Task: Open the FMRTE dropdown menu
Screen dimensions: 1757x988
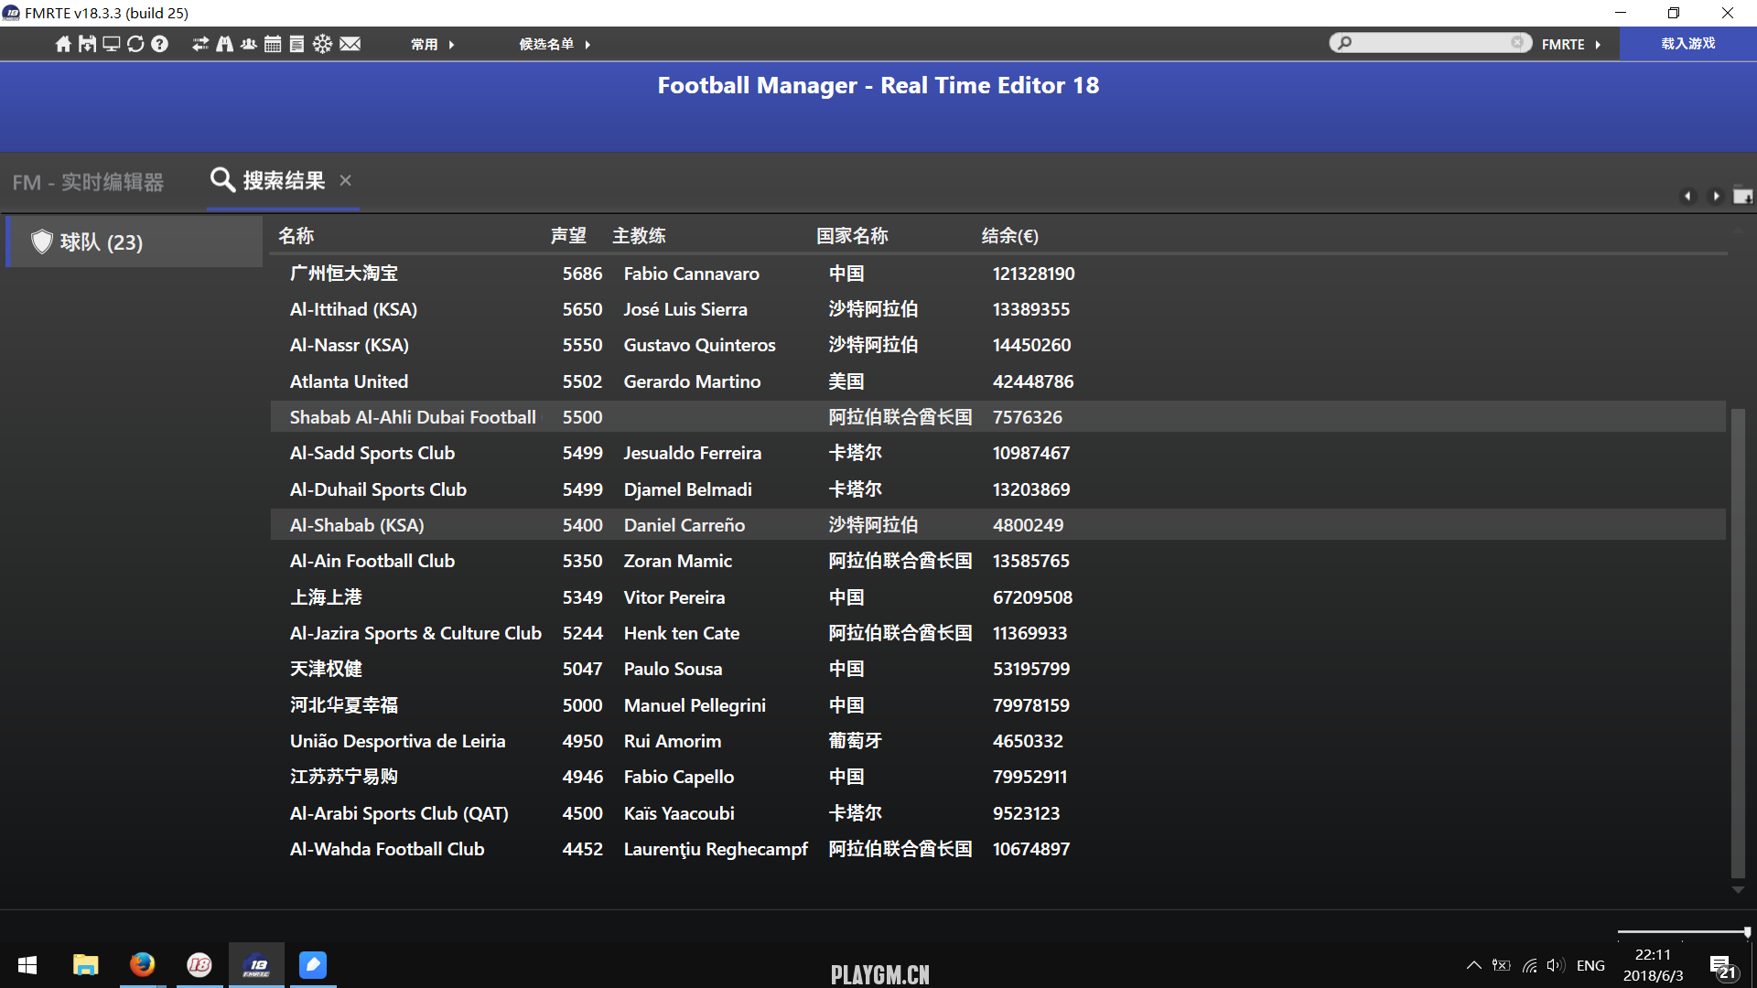Action: 1571,44
